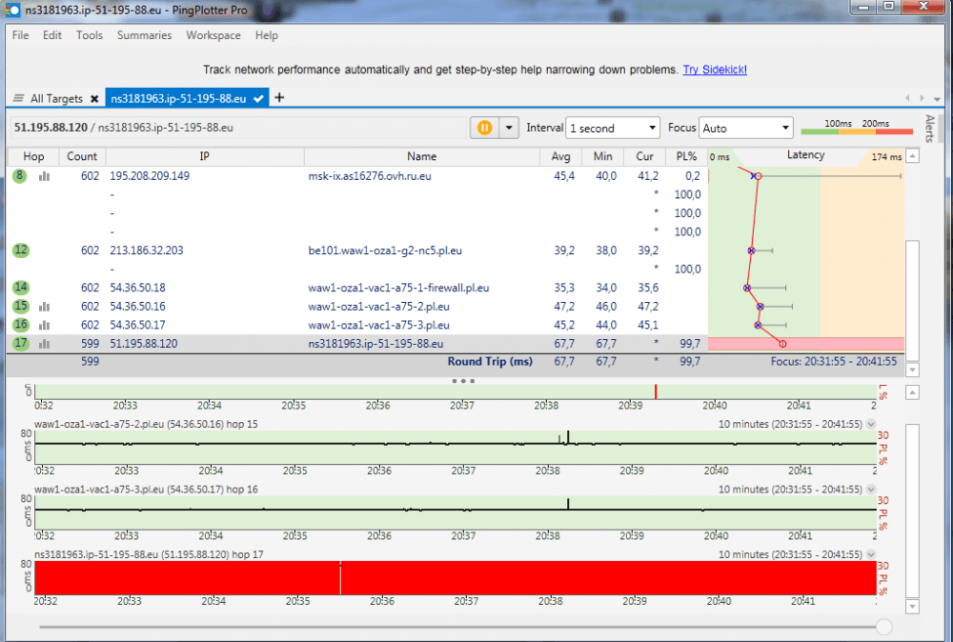Open dropdown arrow next to pause button
The image size is (953, 642).
[509, 128]
